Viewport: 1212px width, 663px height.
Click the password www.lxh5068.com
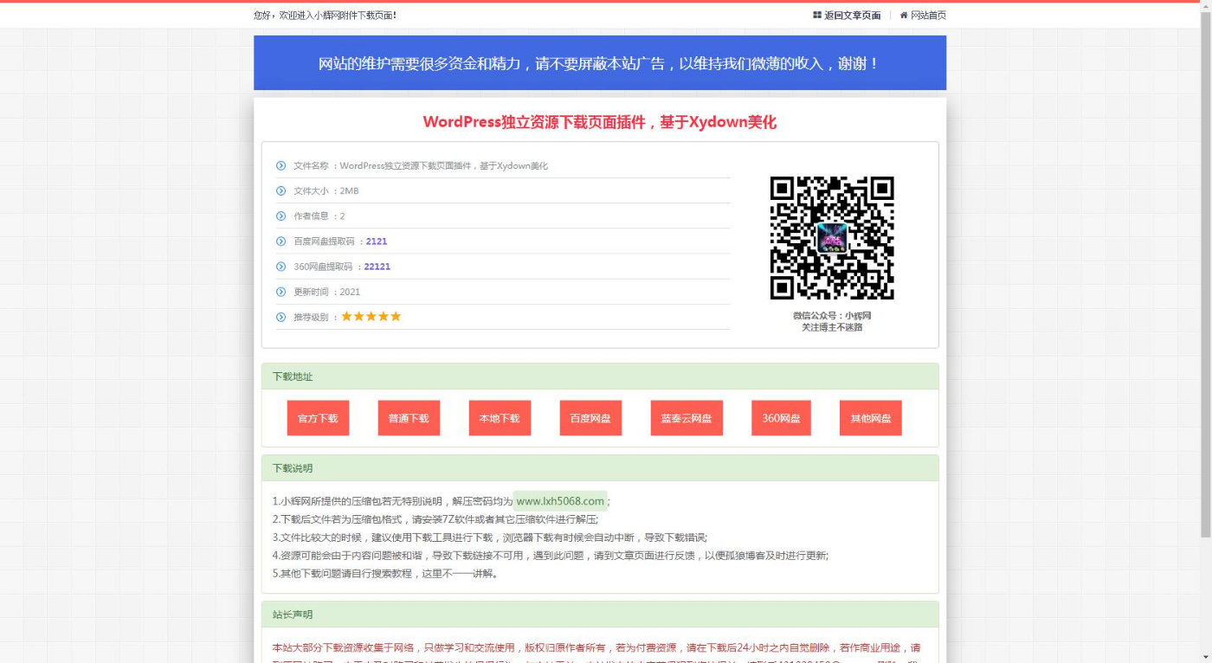560,501
